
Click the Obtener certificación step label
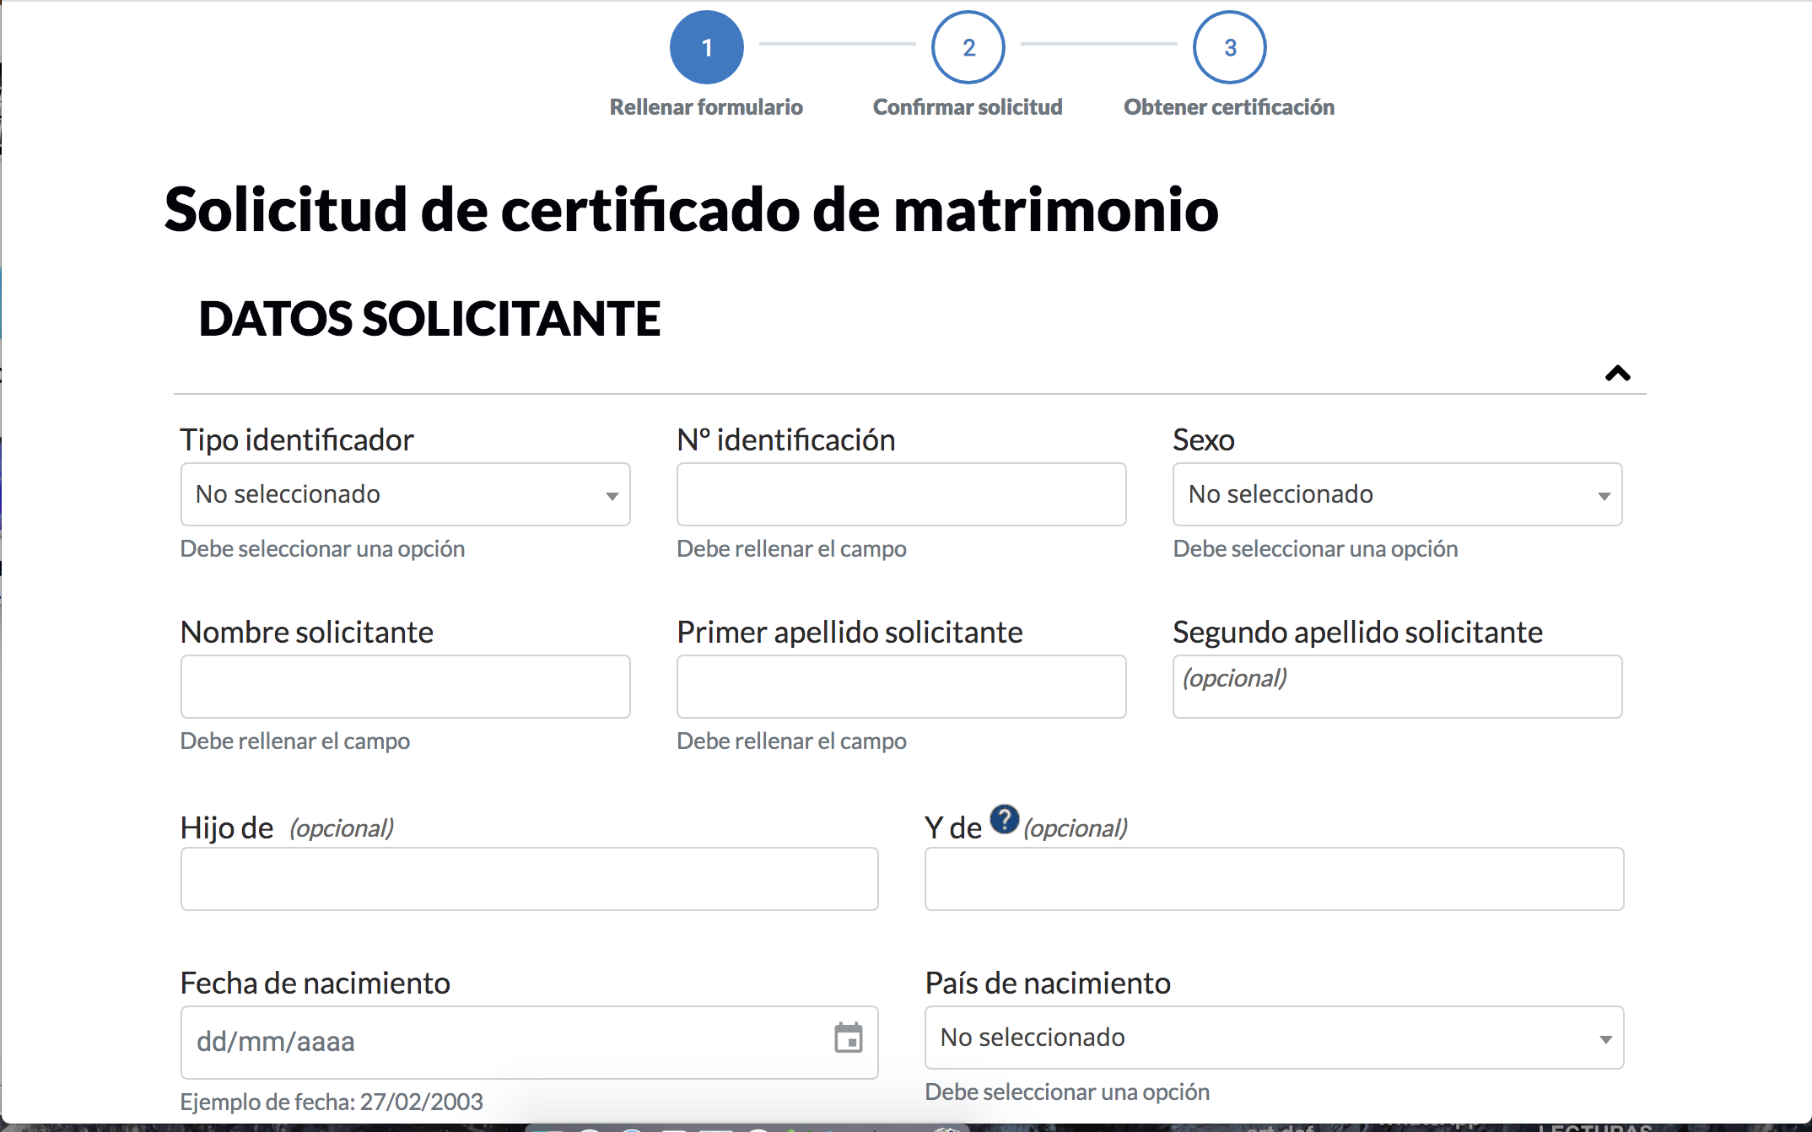1229,107
